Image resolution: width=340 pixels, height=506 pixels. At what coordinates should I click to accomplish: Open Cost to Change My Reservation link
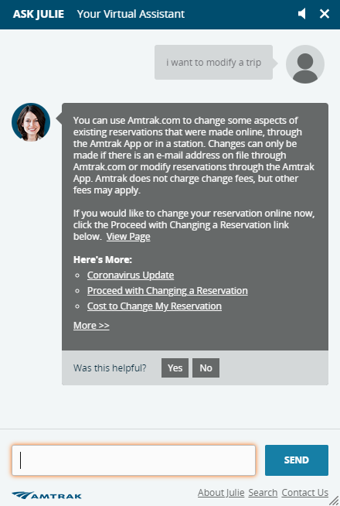click(155, 306)
